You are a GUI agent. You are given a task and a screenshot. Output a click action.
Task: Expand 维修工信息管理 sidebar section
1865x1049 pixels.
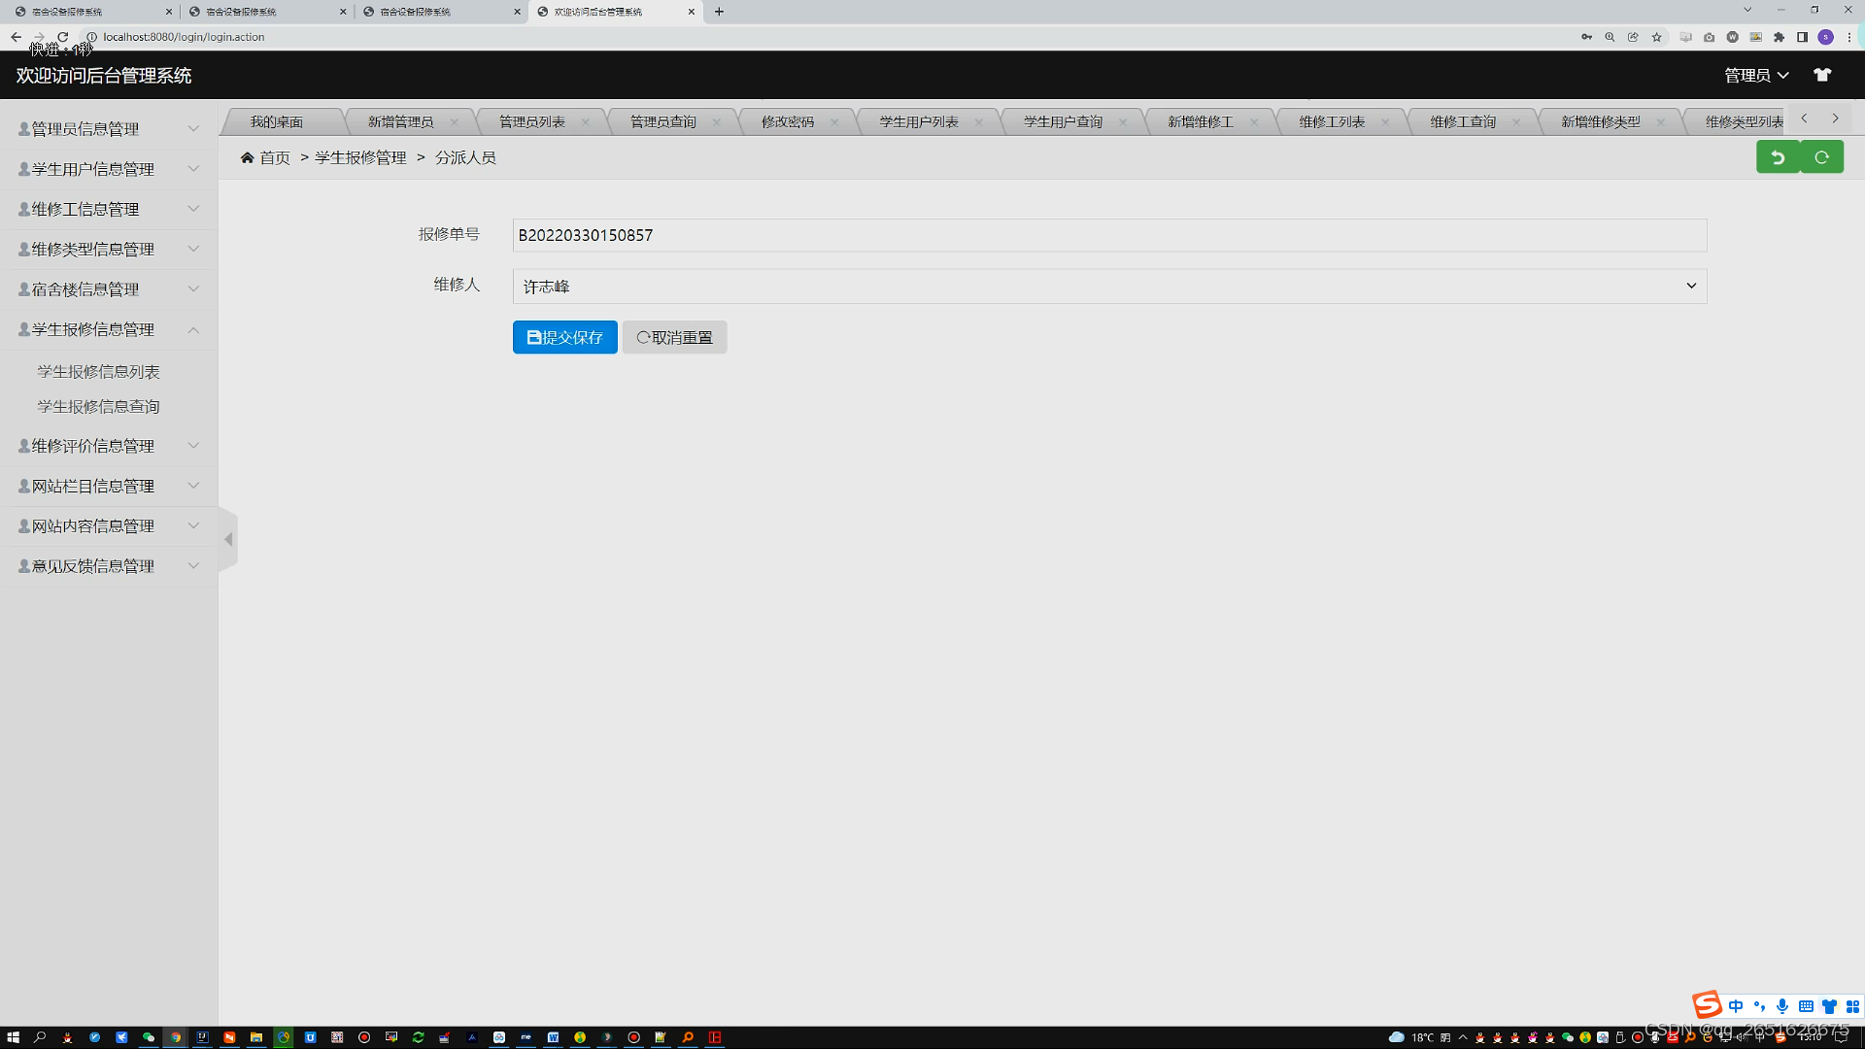coord(107,209)
